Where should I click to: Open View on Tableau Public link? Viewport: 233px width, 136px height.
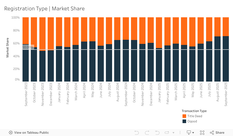pyautogui.click(x=31, y=133)
